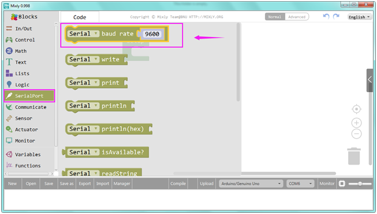
Task: Open the English language dropdown
Action: (360, 17)
